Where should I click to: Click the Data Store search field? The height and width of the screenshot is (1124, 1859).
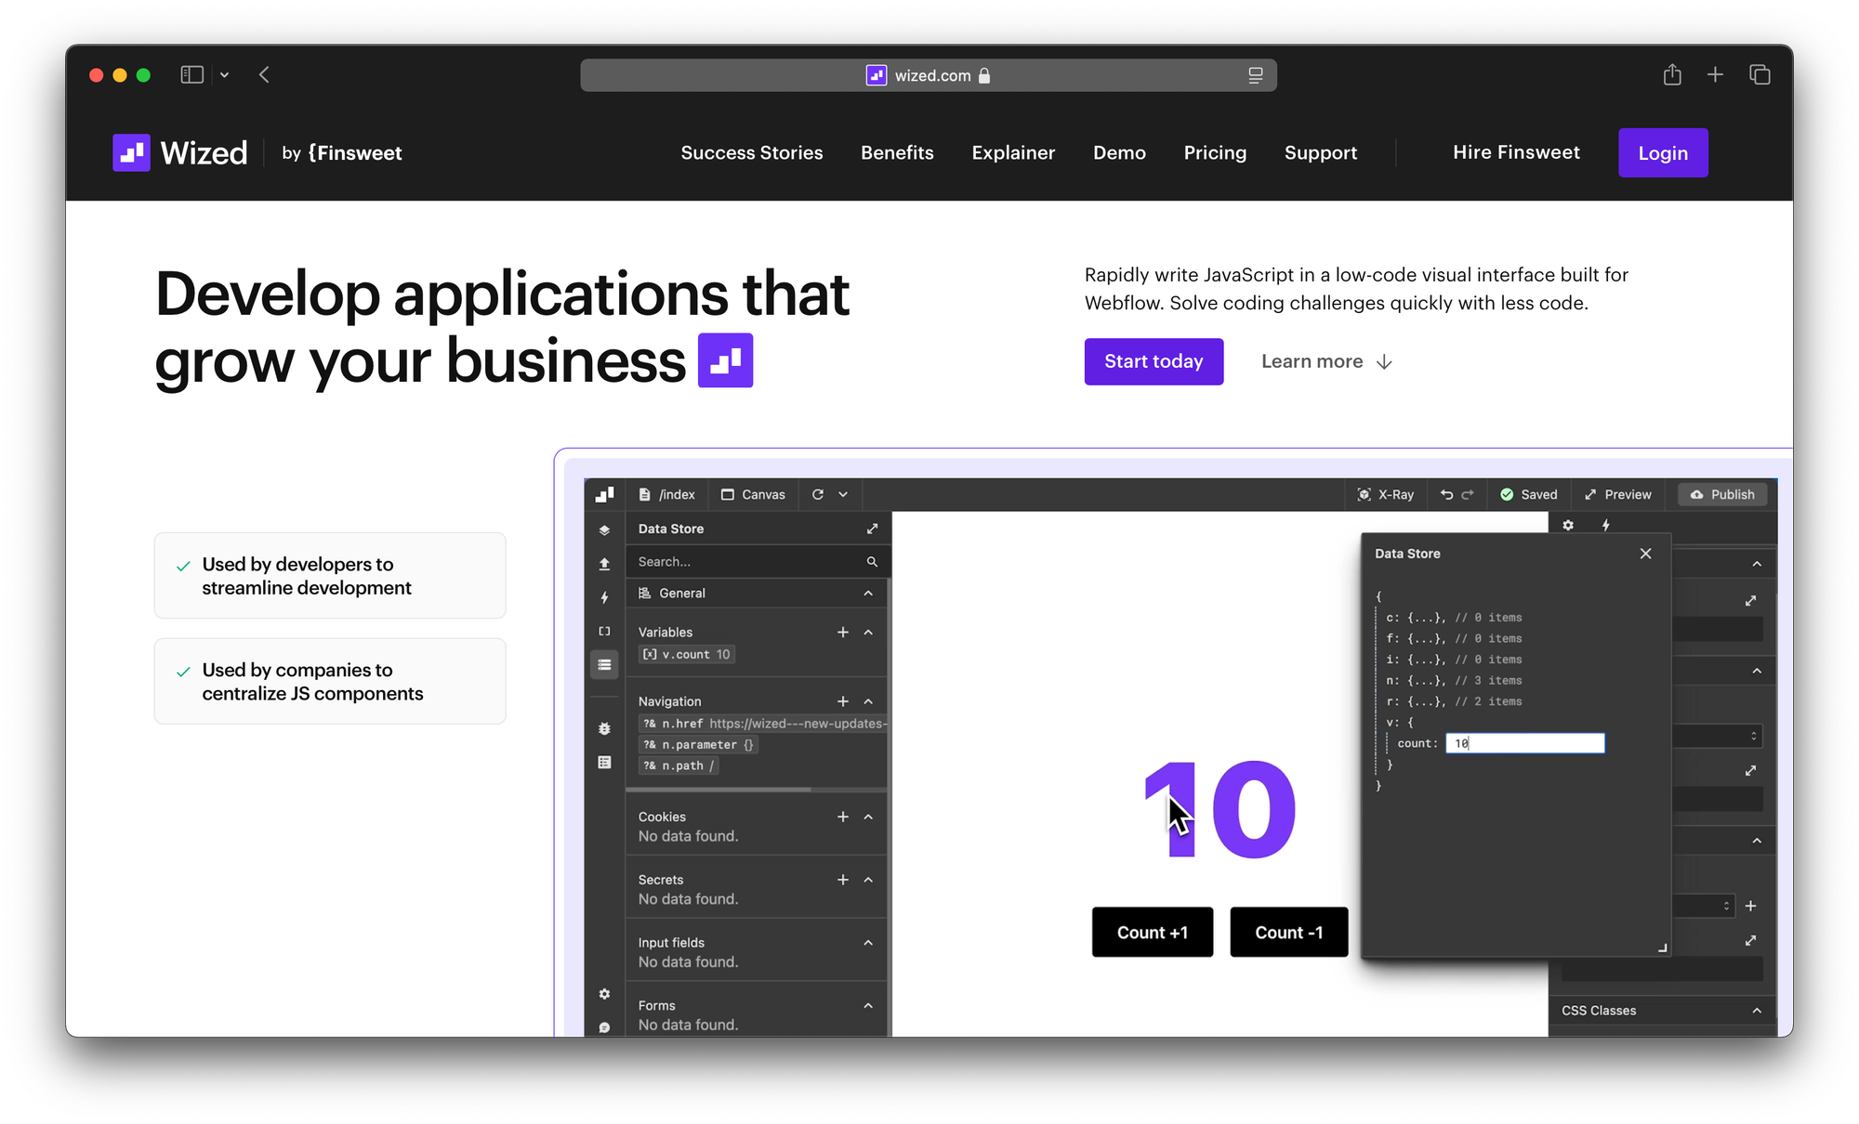pyautogui.click(x=758, y=561)
